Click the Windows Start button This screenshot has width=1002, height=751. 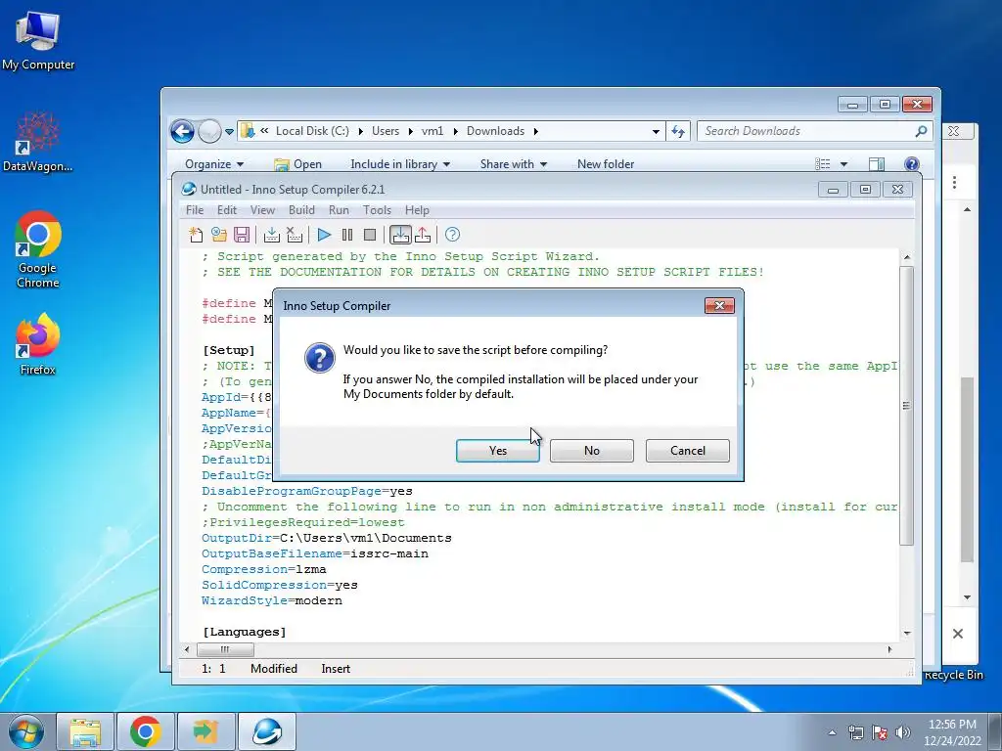[26, 731]
